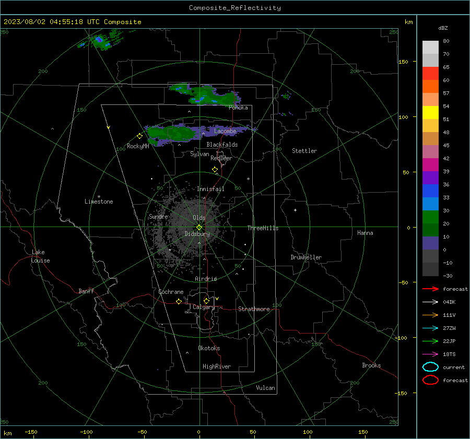Click the light gray 70–80 dBZ swatch

point(430,48)
